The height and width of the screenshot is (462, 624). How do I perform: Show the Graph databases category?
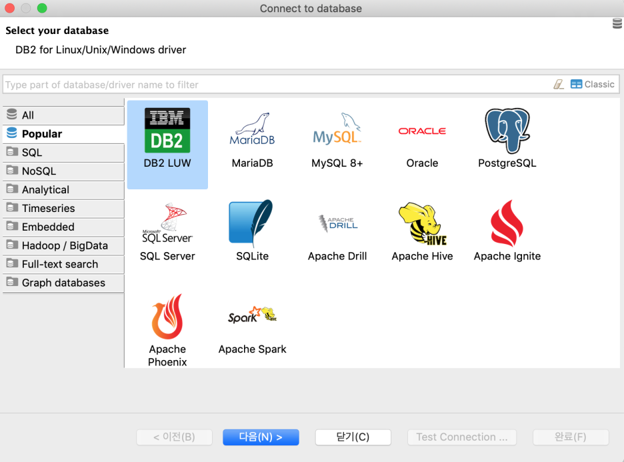coord(63,283)
